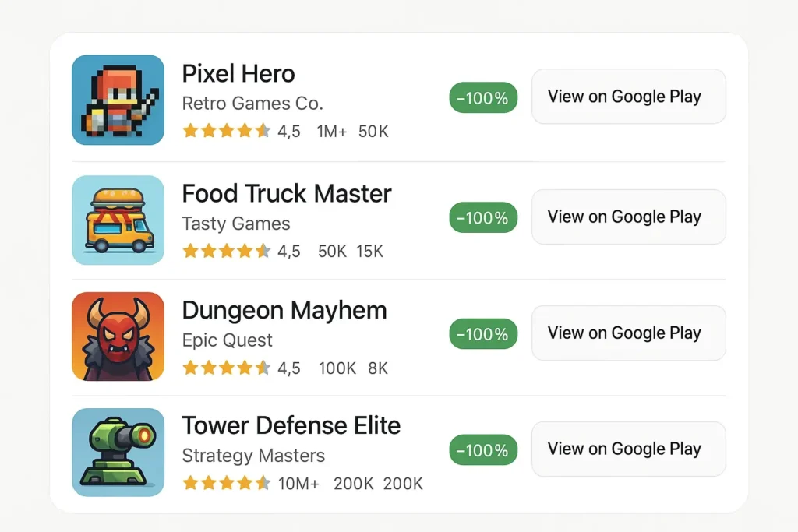
Task: Click Food Truck Master's star rating
Action: coord(227,251)
